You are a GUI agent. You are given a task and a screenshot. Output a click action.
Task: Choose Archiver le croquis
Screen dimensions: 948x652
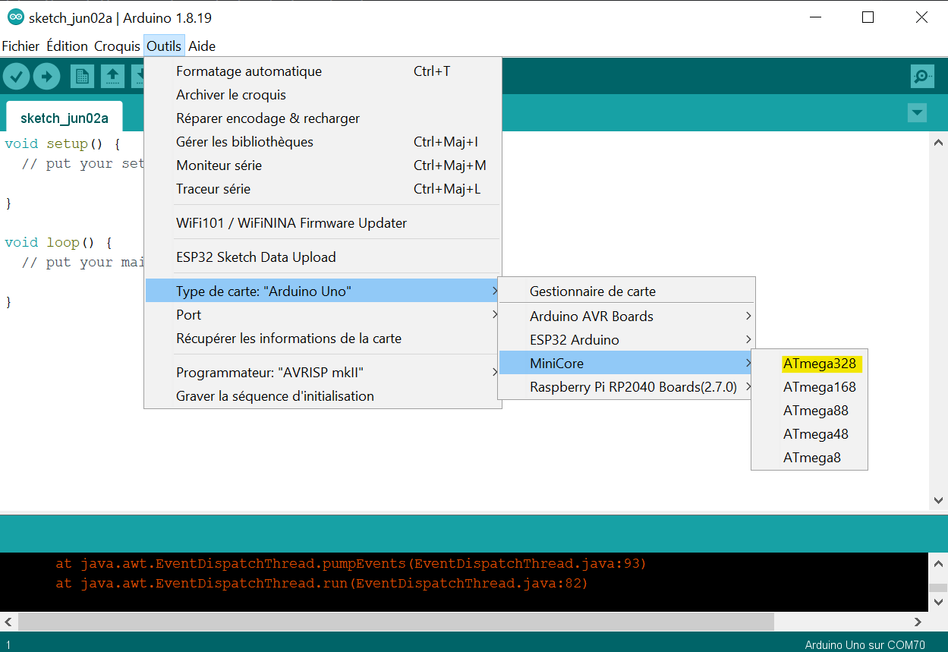(x=323, y=95)
